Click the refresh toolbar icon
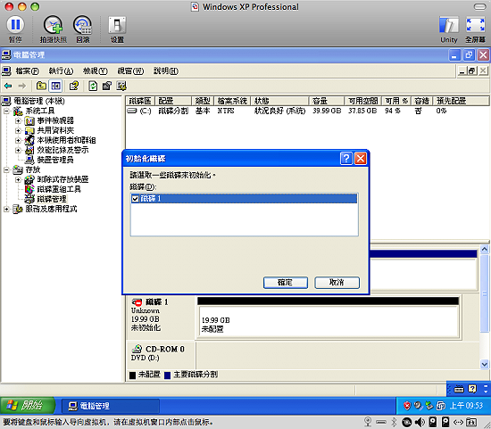Viewport: 491px width, 429px height. coord(93,86)
